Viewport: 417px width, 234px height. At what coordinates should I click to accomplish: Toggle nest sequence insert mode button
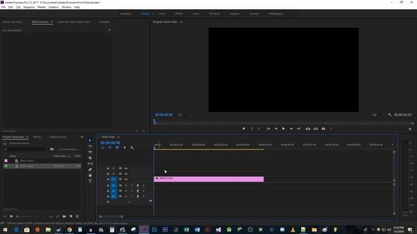pos(102,148)
